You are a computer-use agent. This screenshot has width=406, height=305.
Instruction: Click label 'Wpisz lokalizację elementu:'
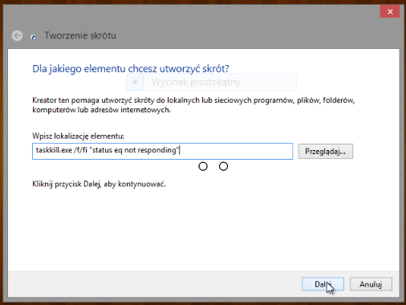click(x=78, y=136)
